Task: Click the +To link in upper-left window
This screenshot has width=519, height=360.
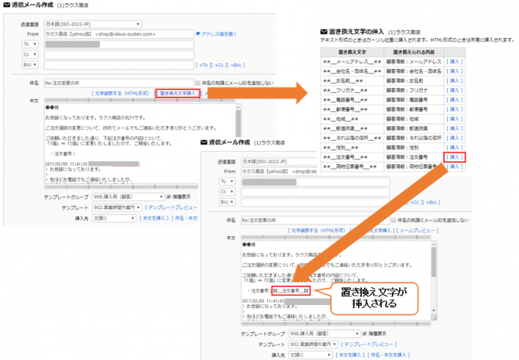Action: [x=203, y=65]
